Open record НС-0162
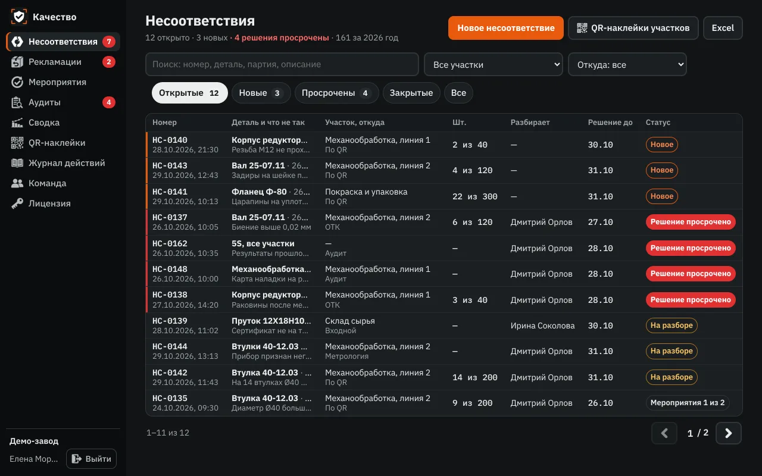Screen dimensions: 762x476 (x=444, y=248)
